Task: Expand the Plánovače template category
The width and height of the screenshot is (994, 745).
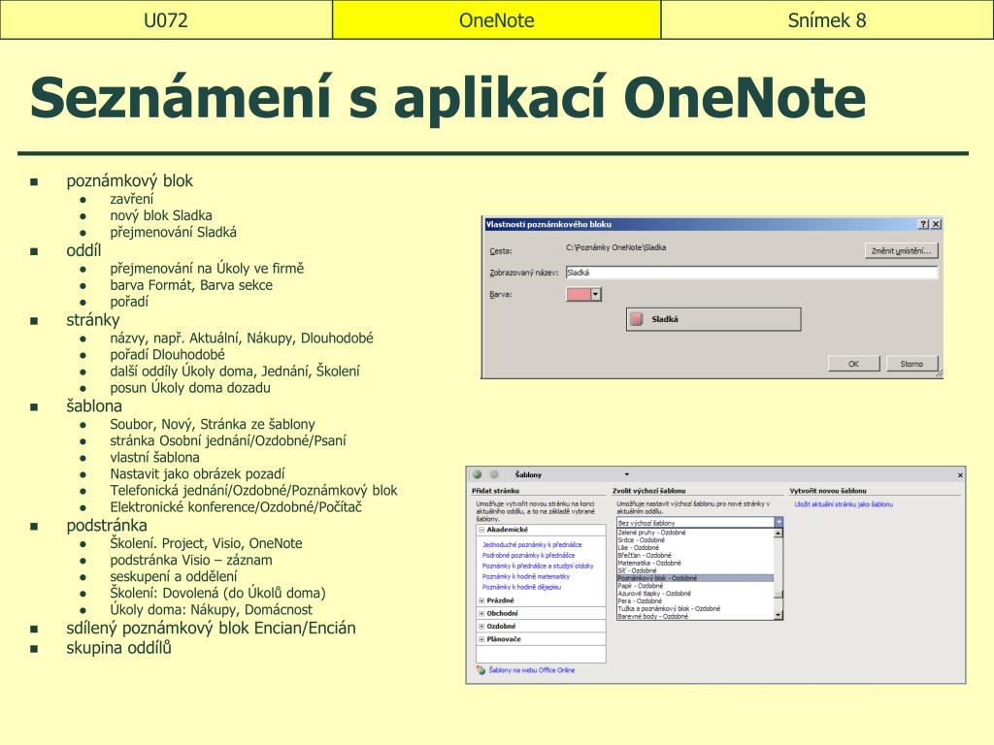Action: [481, 639]
